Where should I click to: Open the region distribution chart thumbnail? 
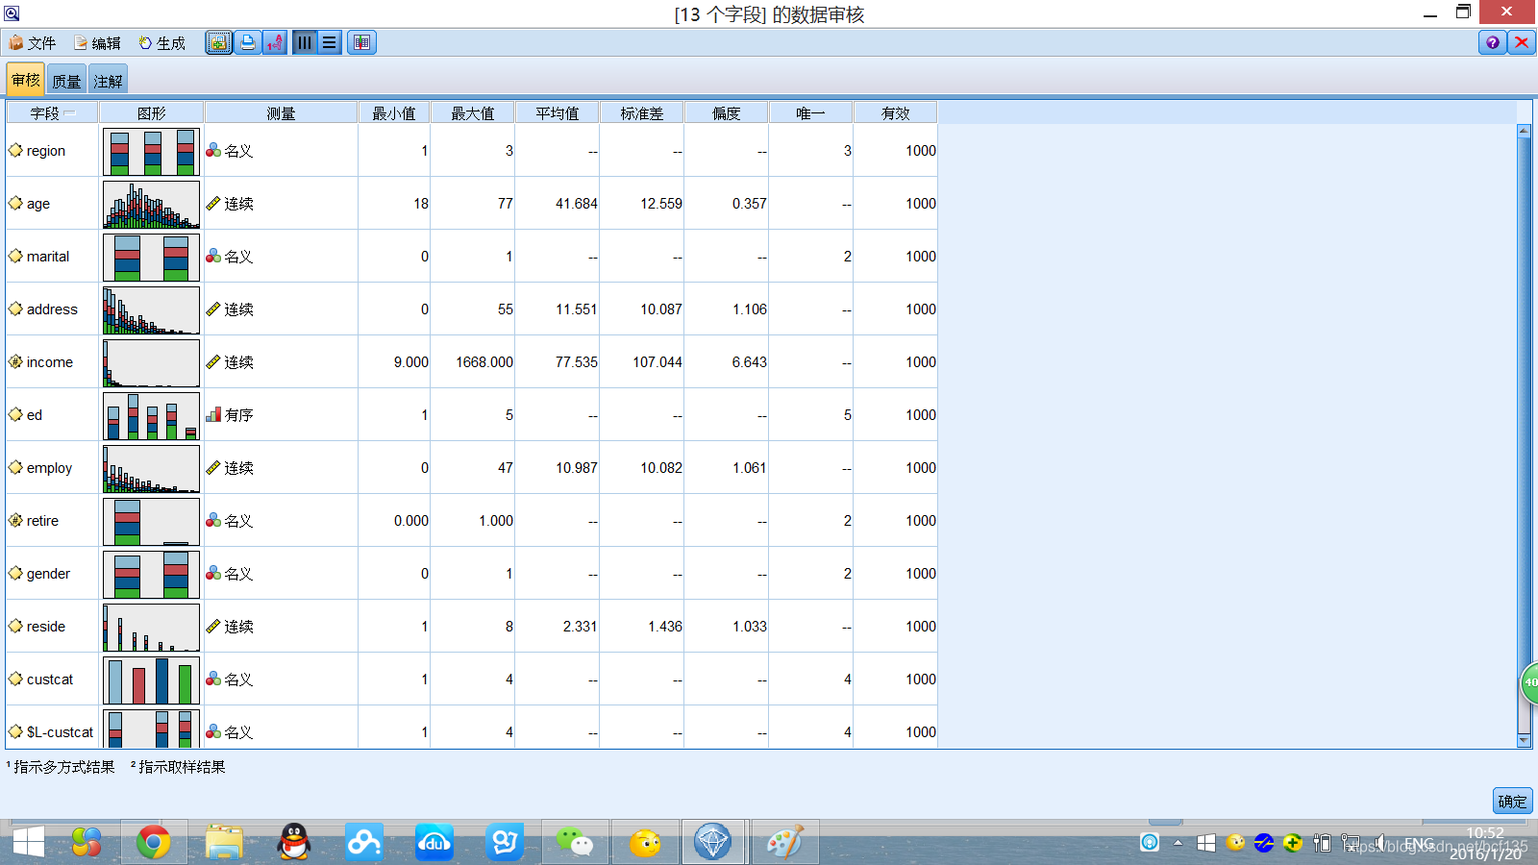point(152,151)
